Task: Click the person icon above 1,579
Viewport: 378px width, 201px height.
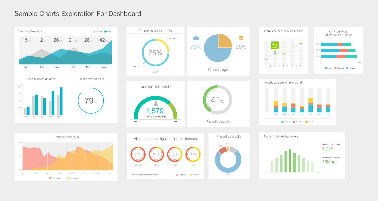Action: click(156, 103)
